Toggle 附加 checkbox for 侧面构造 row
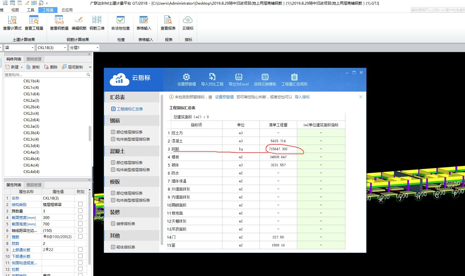 80,262
